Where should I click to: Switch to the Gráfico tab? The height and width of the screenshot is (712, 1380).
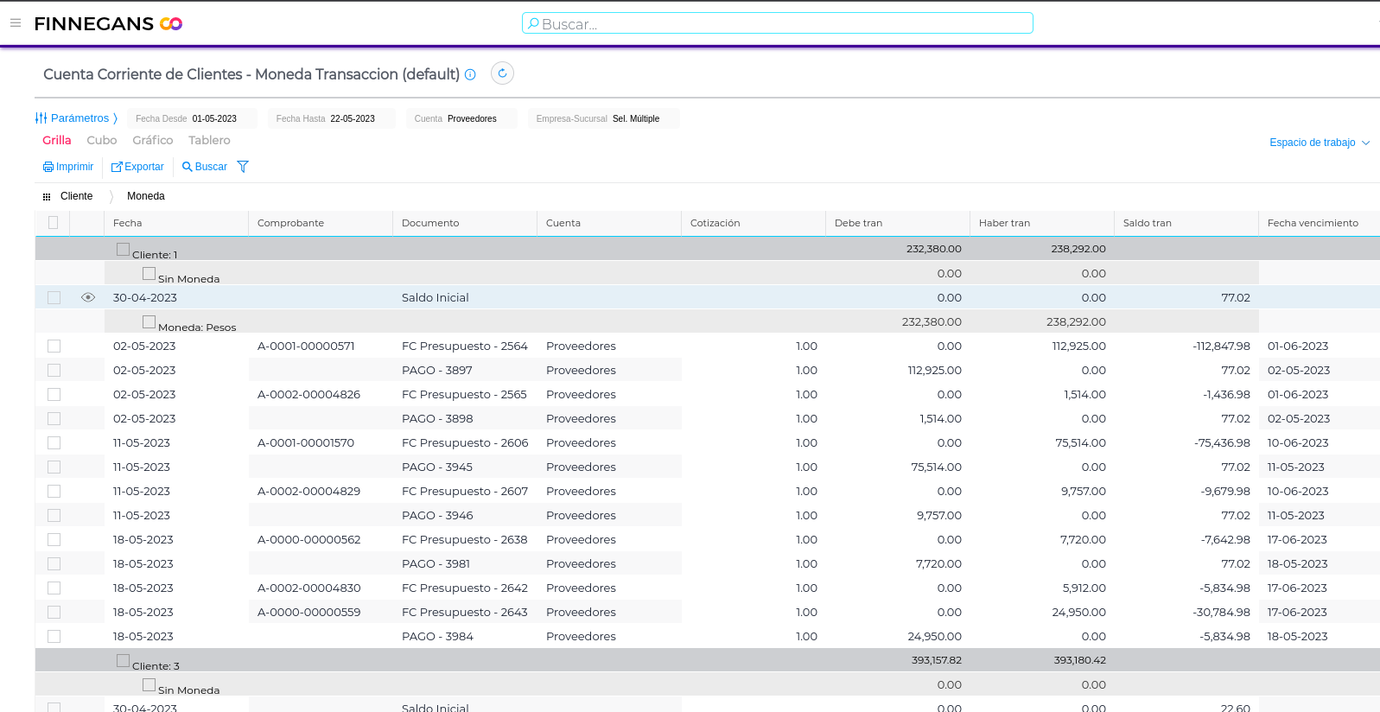click(x=152, y=140)
